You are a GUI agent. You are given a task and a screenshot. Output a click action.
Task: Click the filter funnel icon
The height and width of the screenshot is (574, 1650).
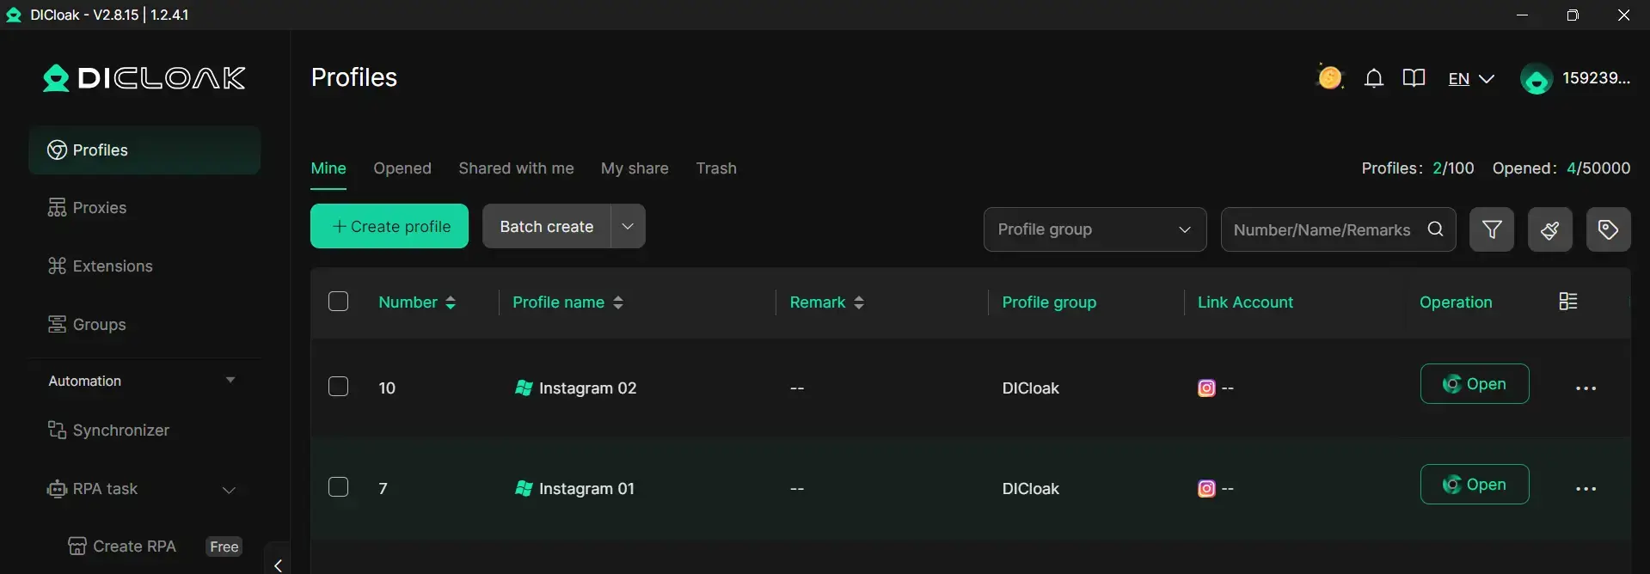(1492, 229)
